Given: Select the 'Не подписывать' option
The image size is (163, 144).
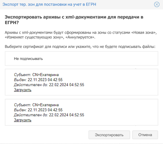Looking at the screenshot, I should (81, 58).
